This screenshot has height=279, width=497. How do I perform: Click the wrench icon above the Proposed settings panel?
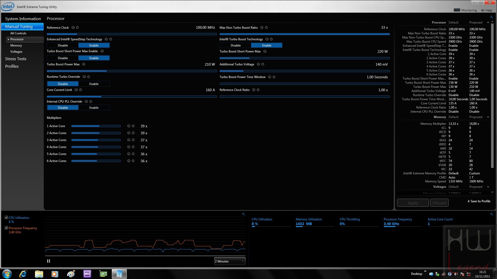[x=491, y=17]
